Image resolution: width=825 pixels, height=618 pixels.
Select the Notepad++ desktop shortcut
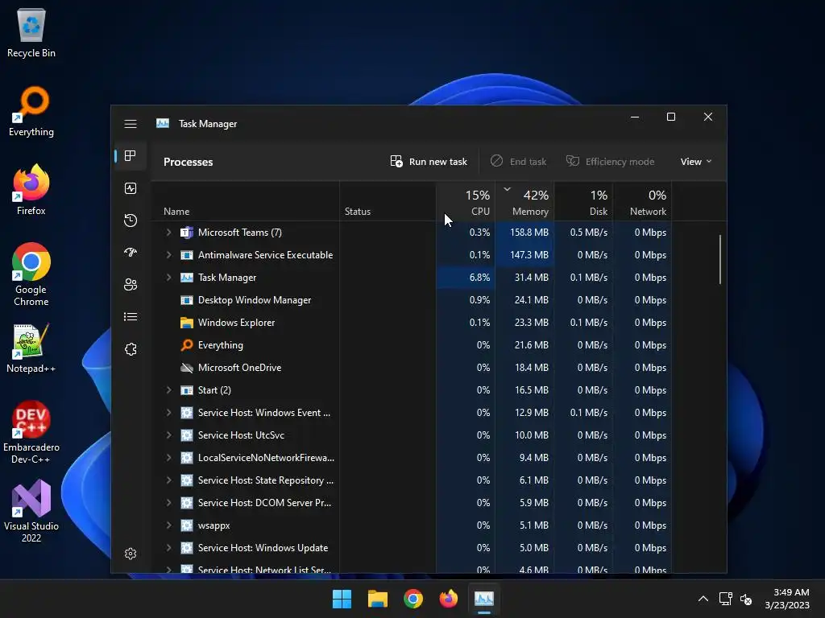point(31,348)
